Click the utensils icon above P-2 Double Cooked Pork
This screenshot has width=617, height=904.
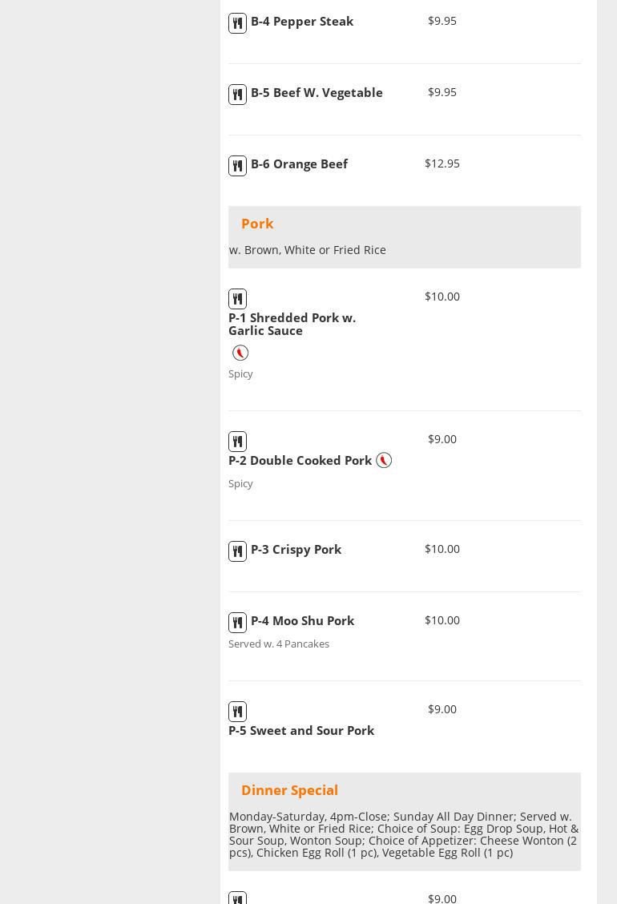coord(237,442)
